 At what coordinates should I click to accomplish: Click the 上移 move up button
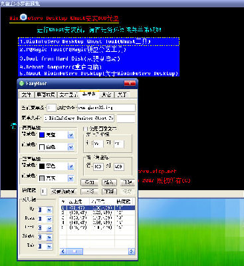click(x=89, y=192)
